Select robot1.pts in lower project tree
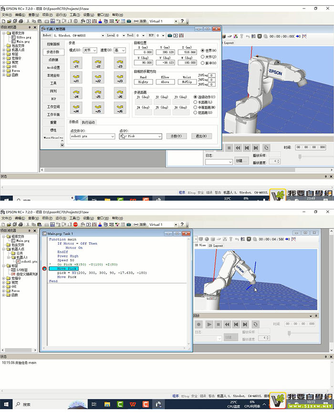The width and height of the screenshot is (334, 413). (x=27, y=261)
